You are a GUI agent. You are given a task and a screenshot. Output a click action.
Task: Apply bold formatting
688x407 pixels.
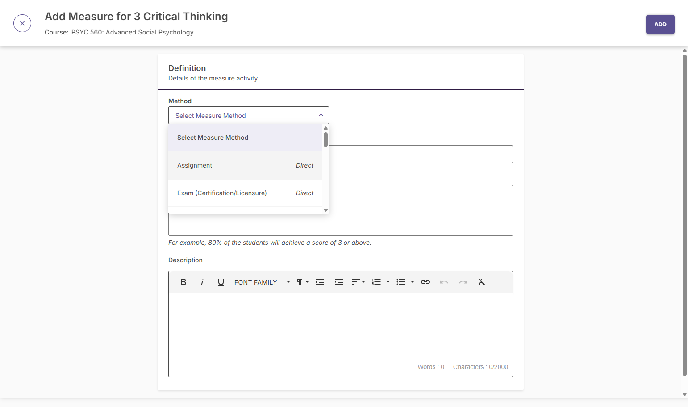point(183,282)
